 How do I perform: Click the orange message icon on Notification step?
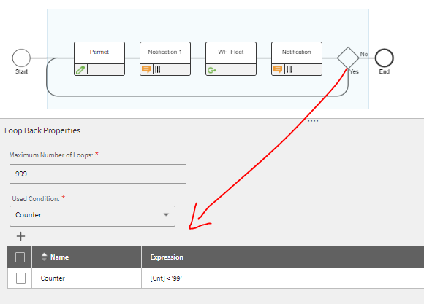point(278,69)
